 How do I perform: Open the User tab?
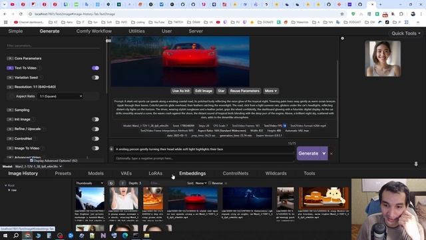pyautogui.click(x=166, y=31)
